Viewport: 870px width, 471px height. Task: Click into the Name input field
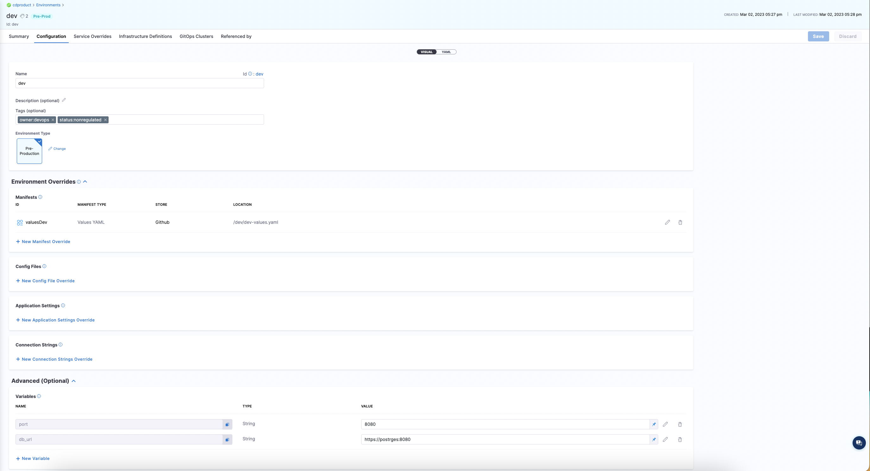(140, 83)
